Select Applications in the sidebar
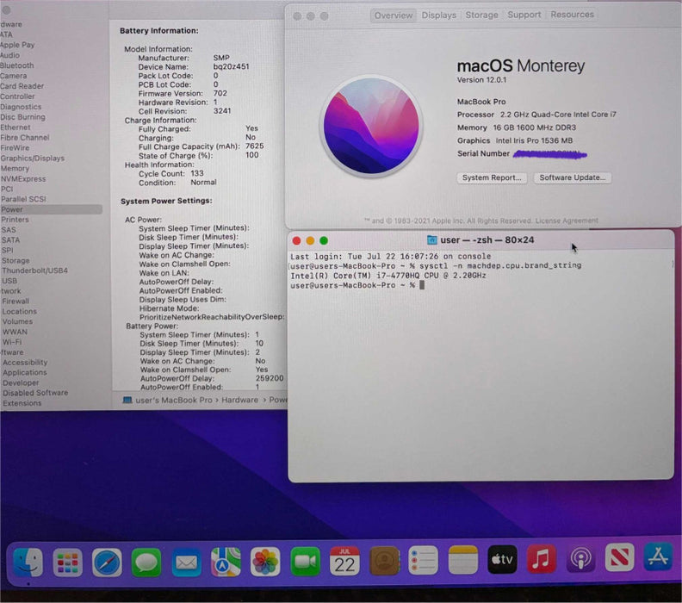This screenshot has width=682, height=603. pos(25,373)
